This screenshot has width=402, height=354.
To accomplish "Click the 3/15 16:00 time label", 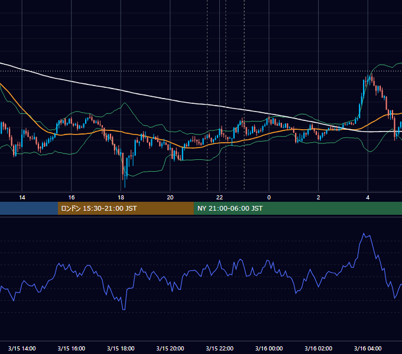I will (x=72, y=348).
